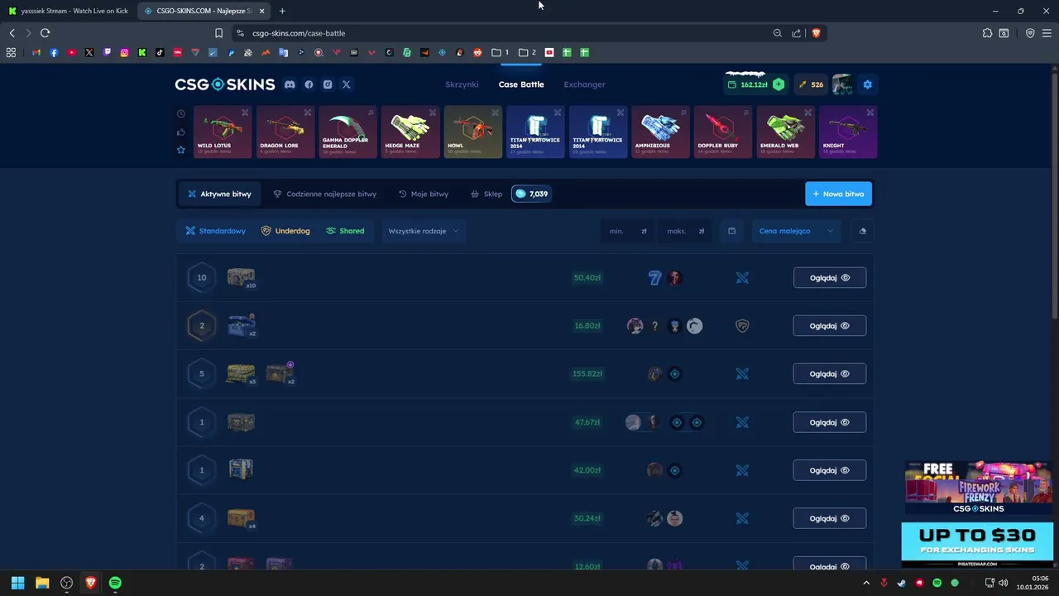Open the Windows Start menu
The image size is (1059, 596).
pos(17,583)
